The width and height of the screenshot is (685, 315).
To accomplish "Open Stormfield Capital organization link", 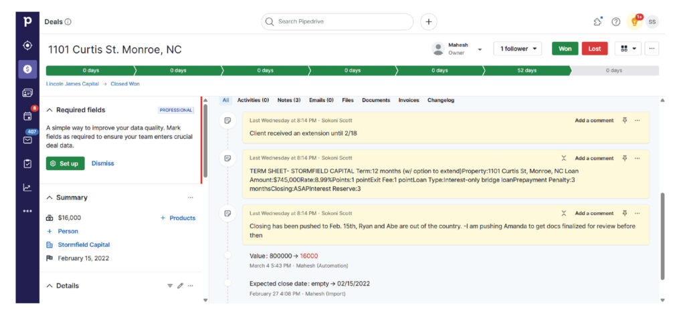I will point(84,245).
